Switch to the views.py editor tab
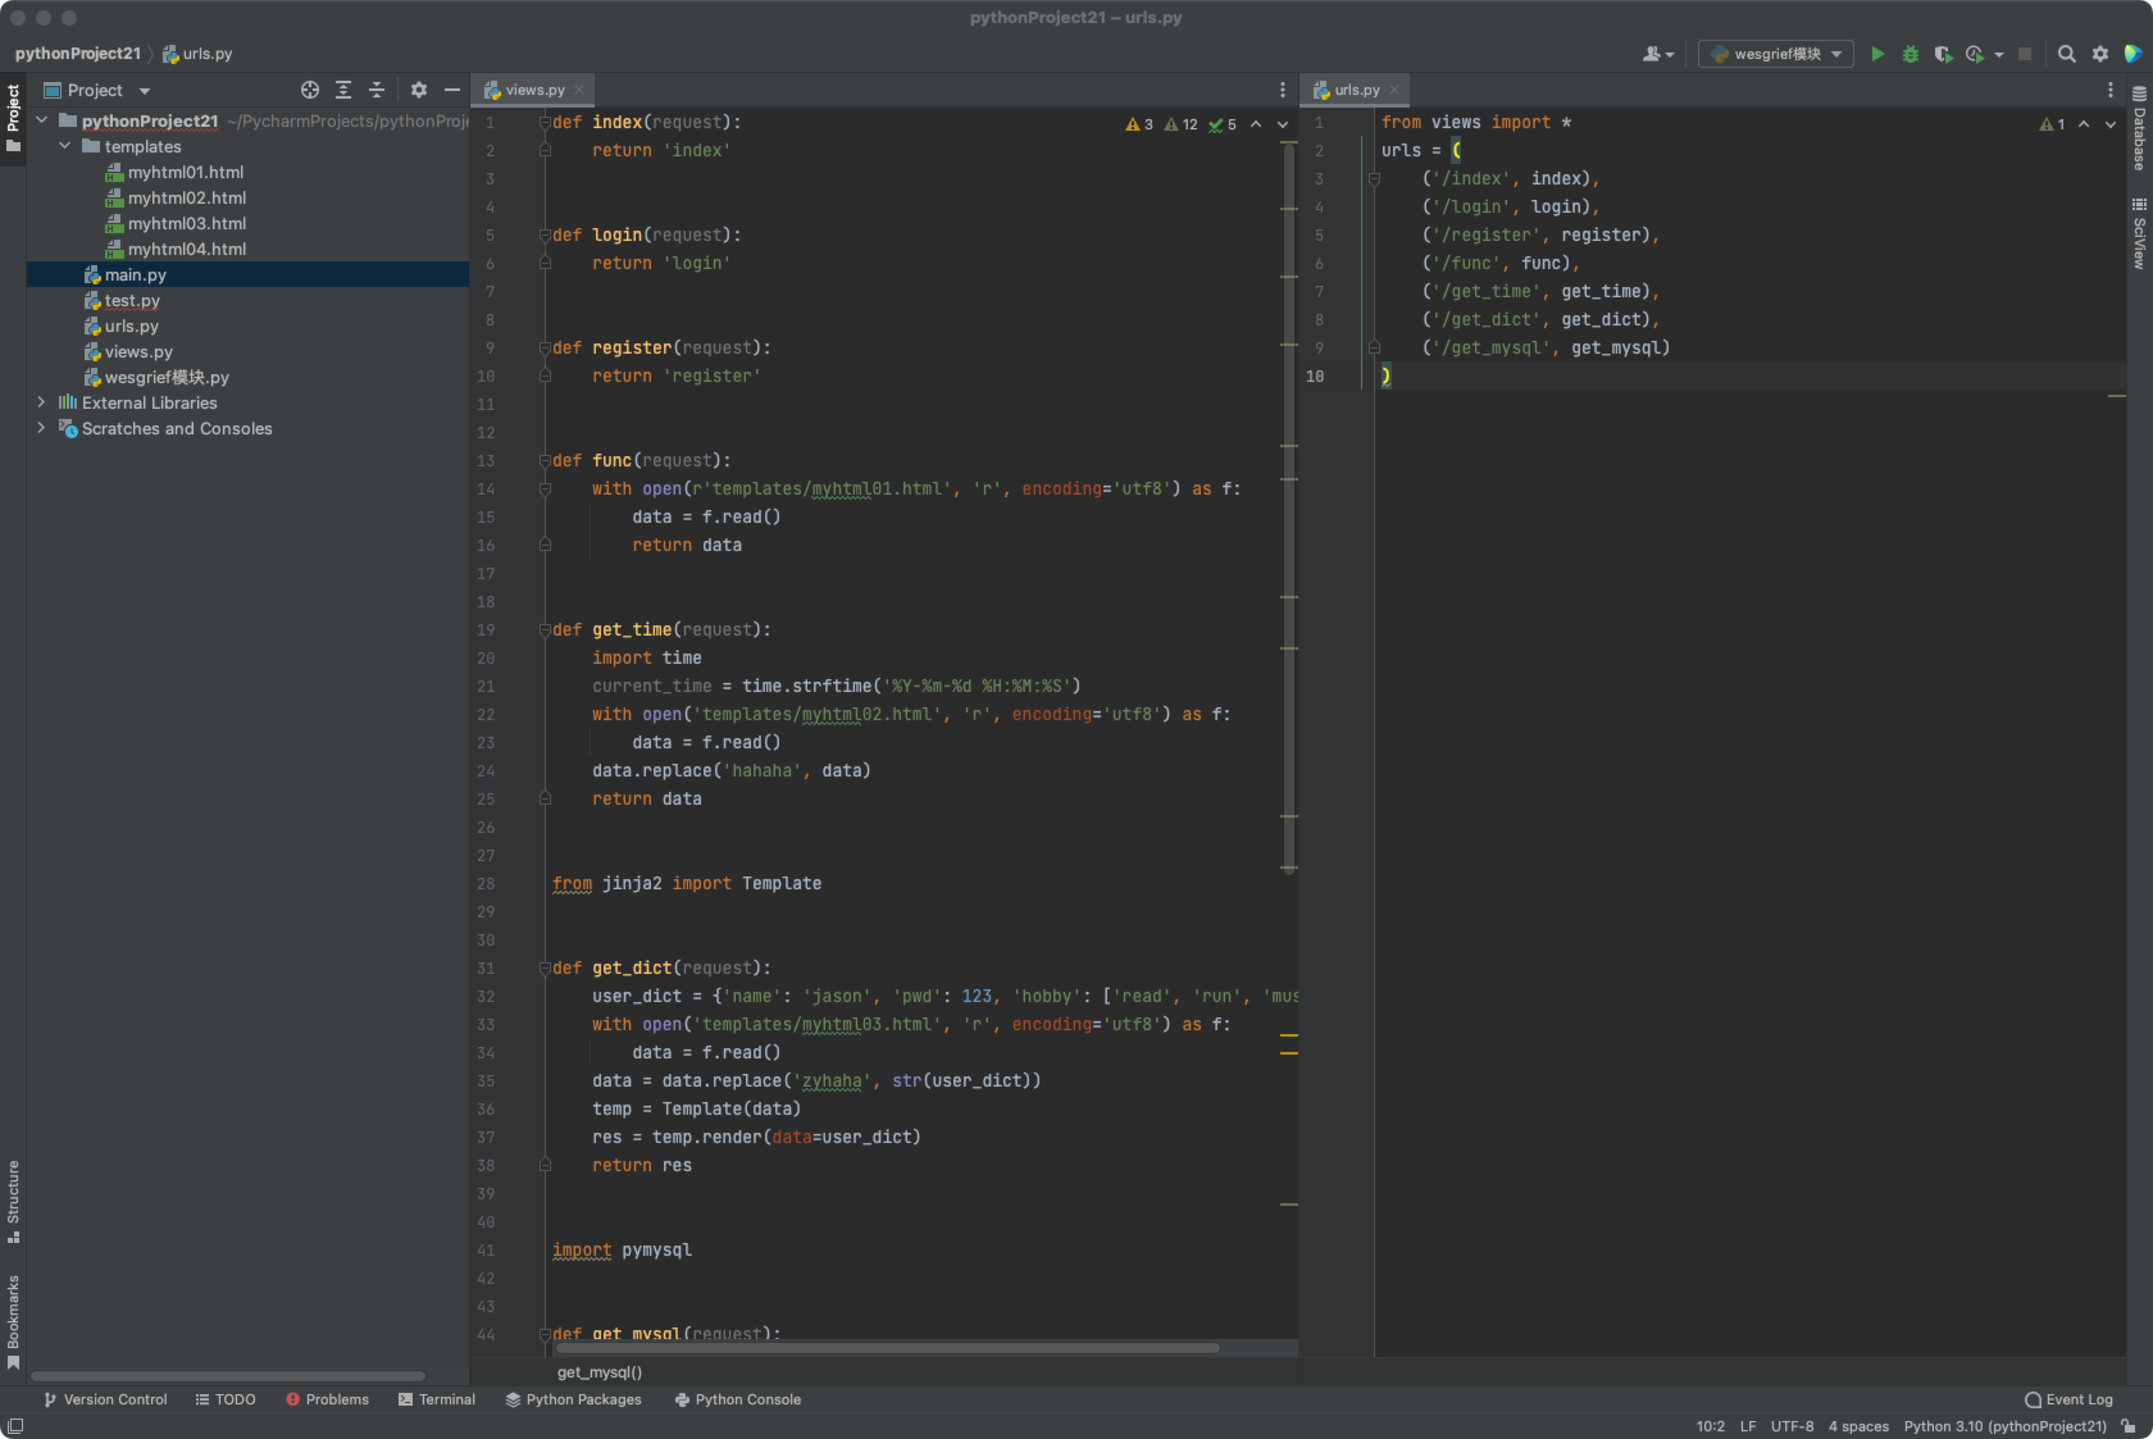 click(x=534, y=90)
